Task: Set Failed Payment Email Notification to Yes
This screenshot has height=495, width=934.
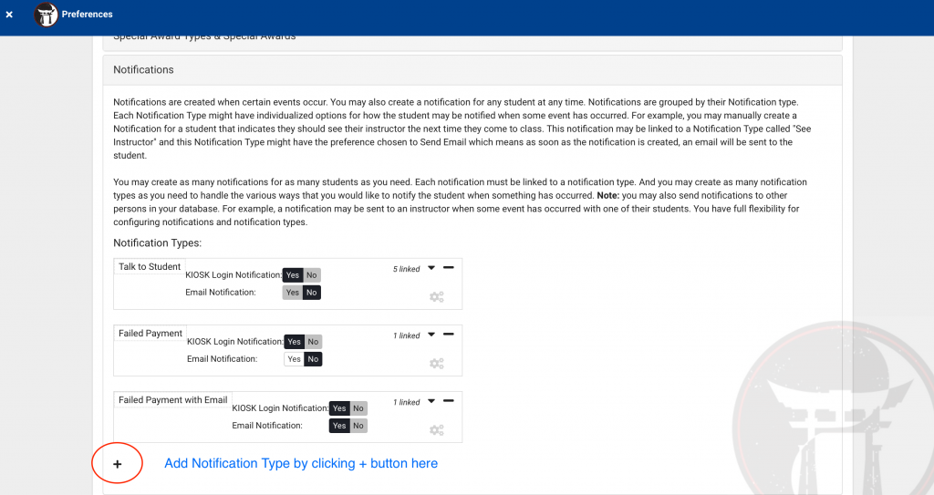Action: coord(294,359)
